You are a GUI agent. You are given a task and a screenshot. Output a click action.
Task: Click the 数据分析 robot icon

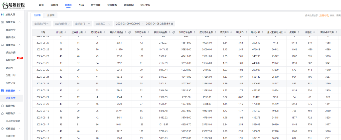(x=2, y=106)
